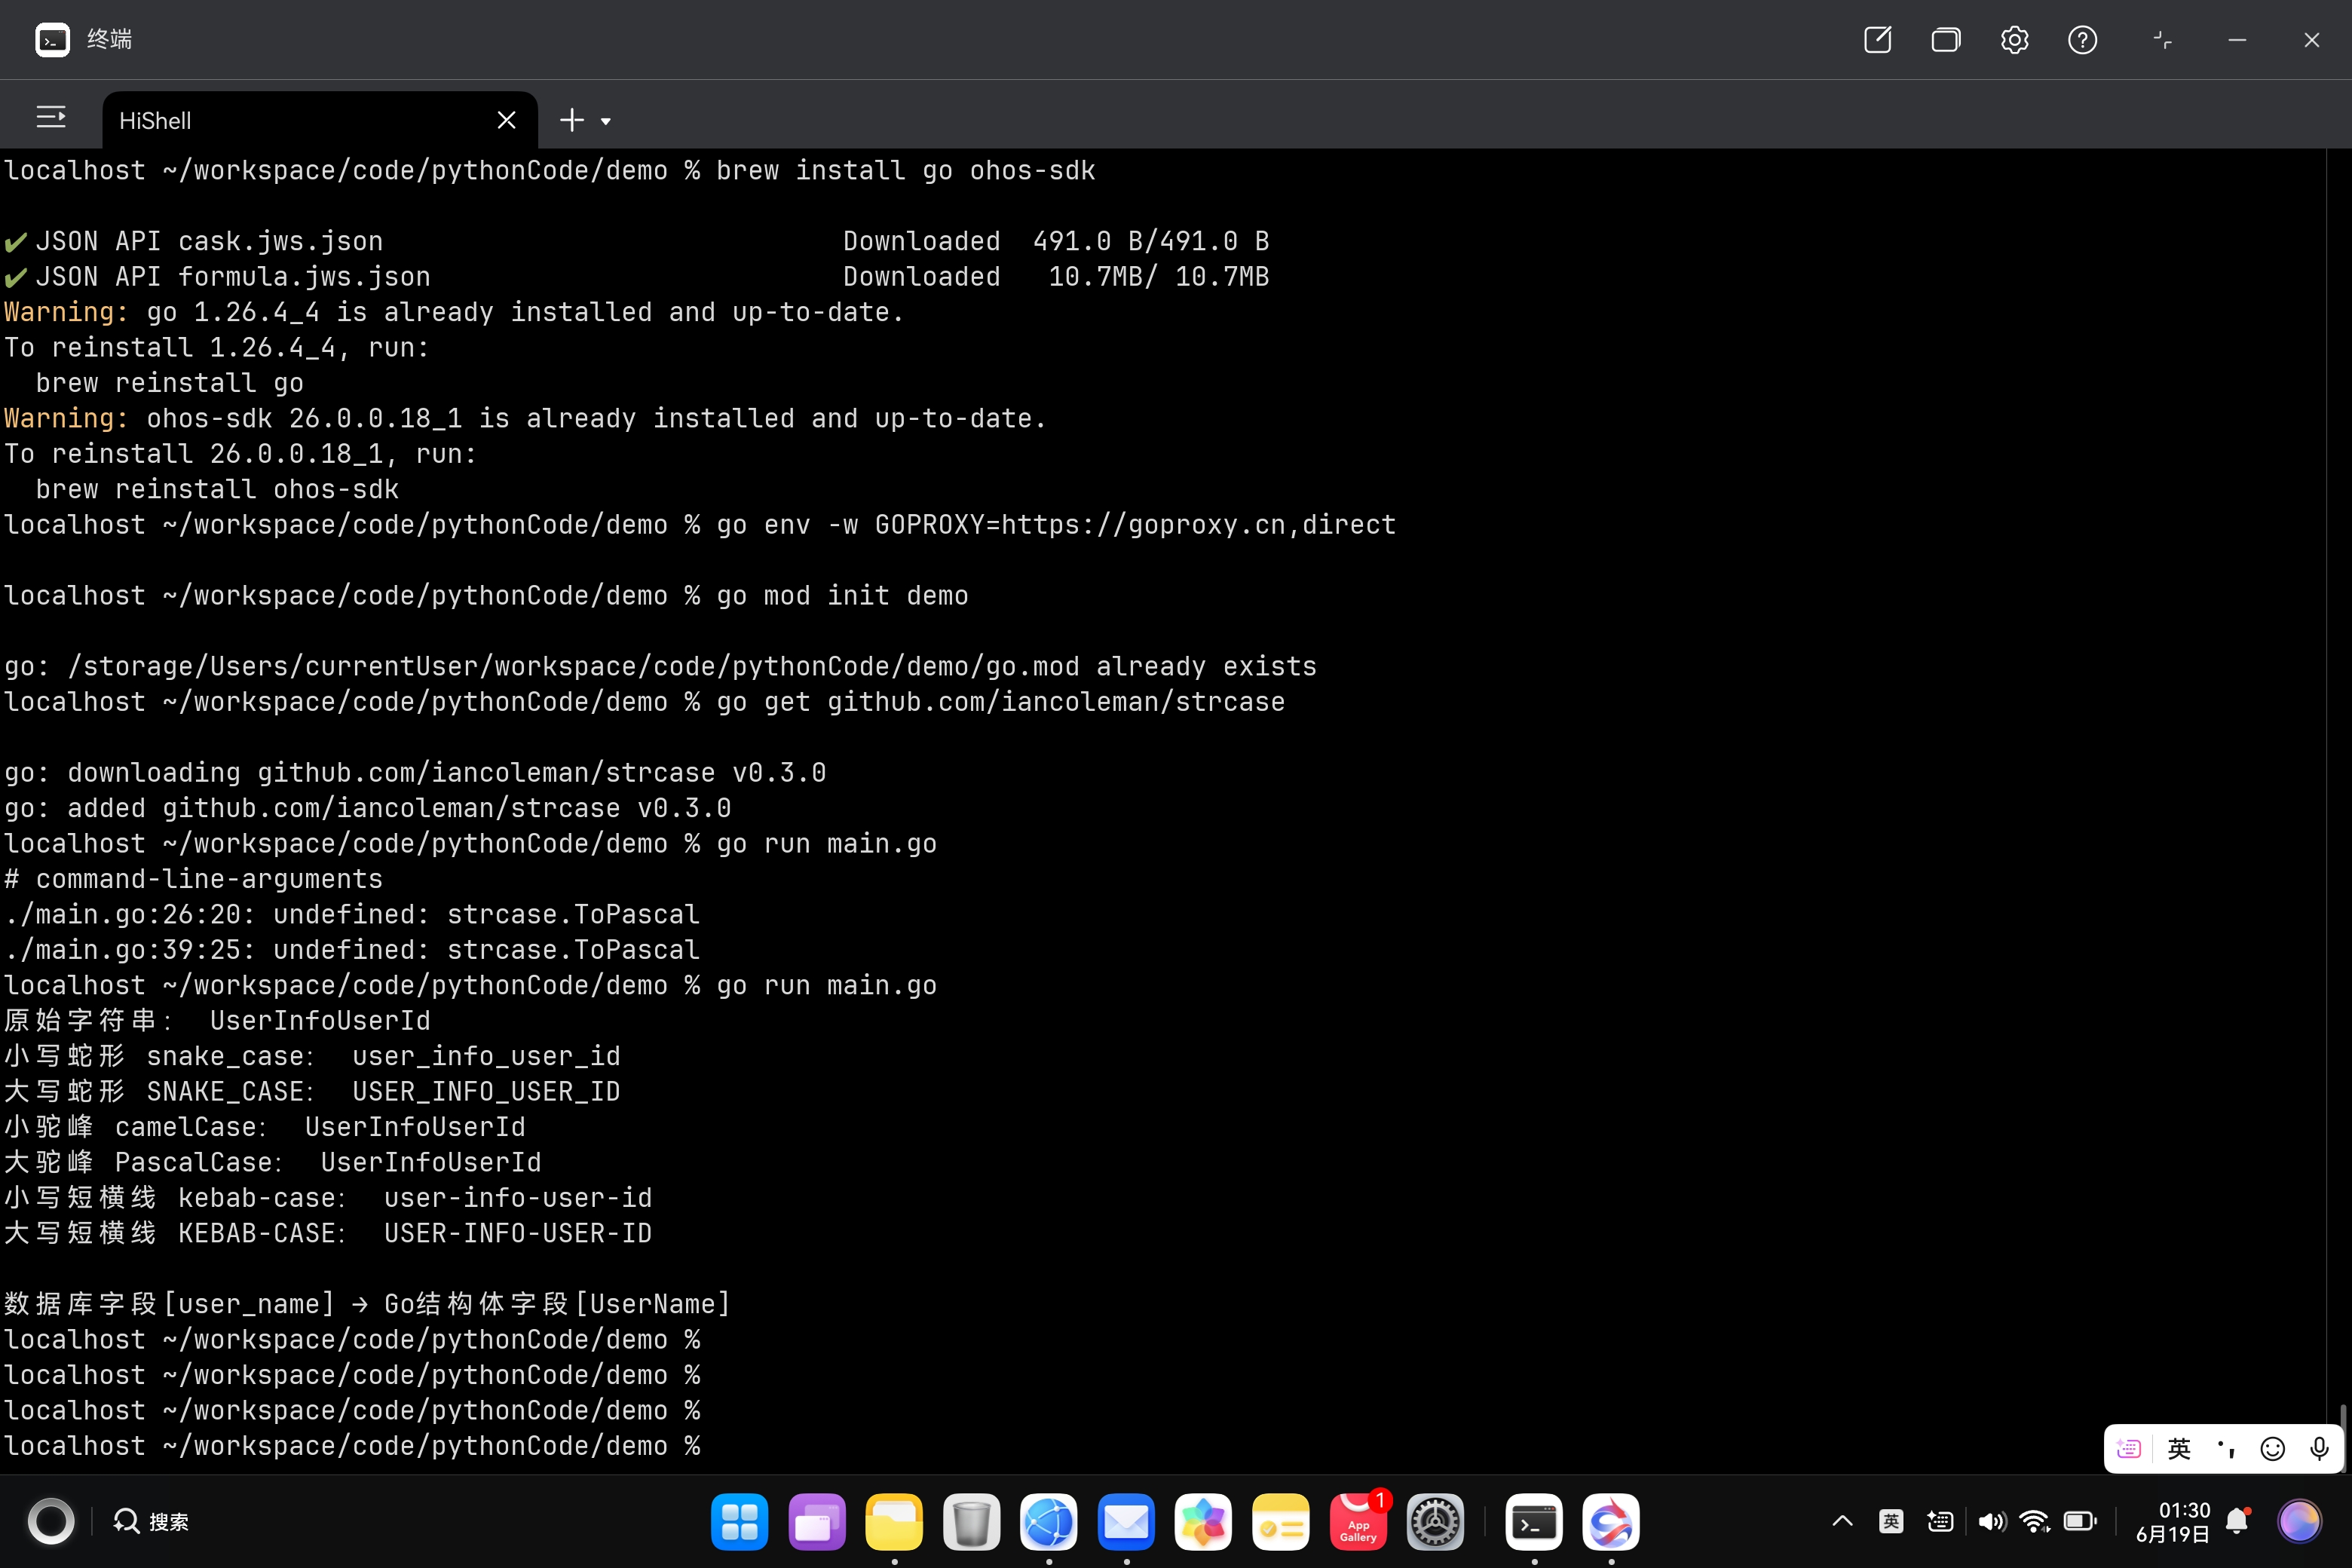This screenshot has width=2352, height=1568.
Task: Open the trash bin in dock
Action: [x=971, y=1522]
